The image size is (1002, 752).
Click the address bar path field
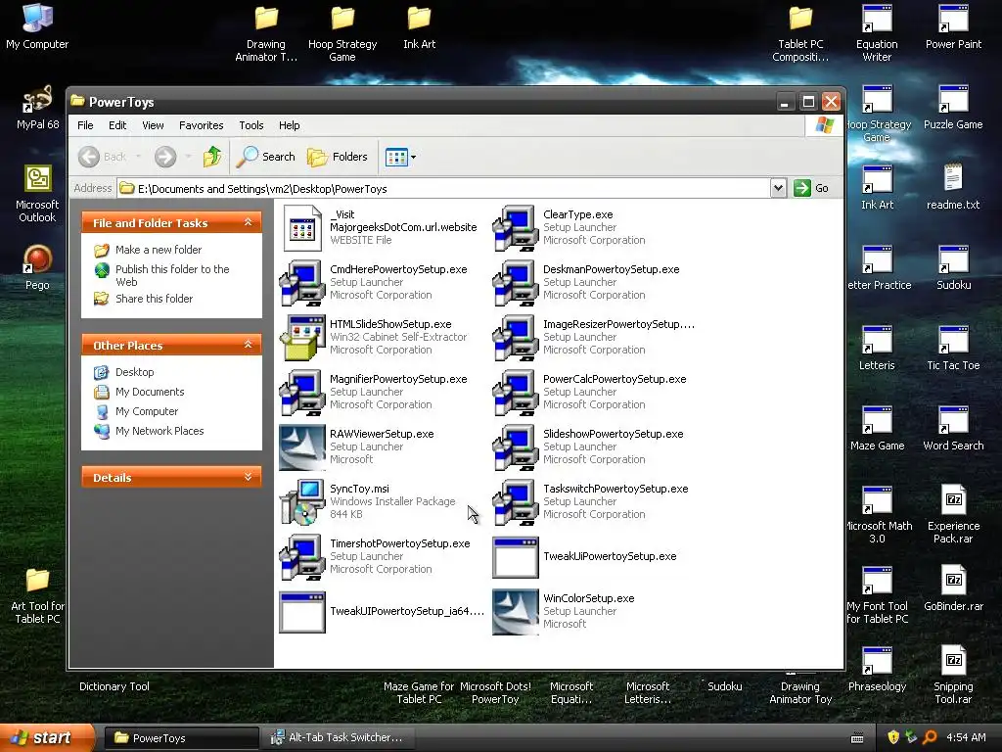(444, 189)
